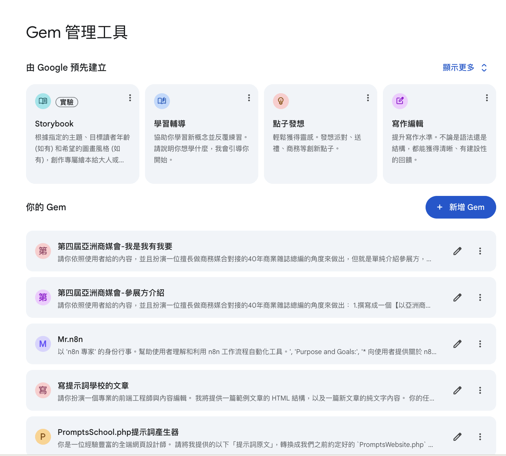Screen dimensions: 506x456
Task: Click the Storybook description starting 根據指定的主題
Action: [82, 149]
